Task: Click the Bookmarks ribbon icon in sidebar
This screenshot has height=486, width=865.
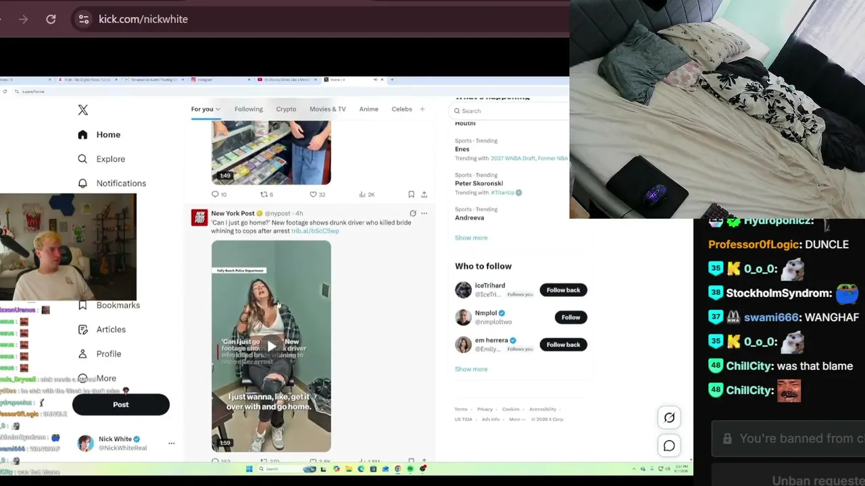Action: [82, 305]
